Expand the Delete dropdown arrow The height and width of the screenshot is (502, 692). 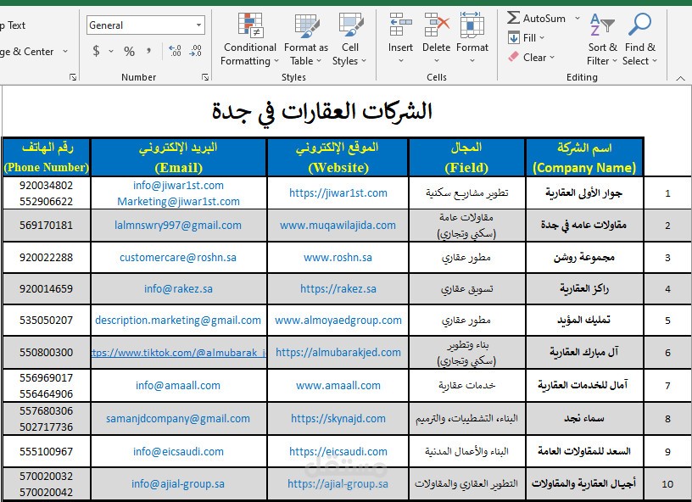(x=437, y=60)
